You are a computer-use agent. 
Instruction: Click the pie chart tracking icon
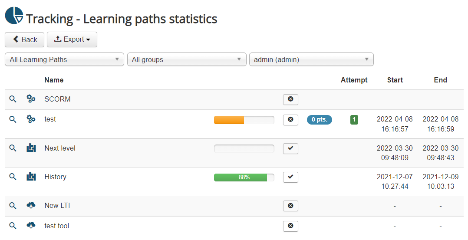tap(14, 16)
